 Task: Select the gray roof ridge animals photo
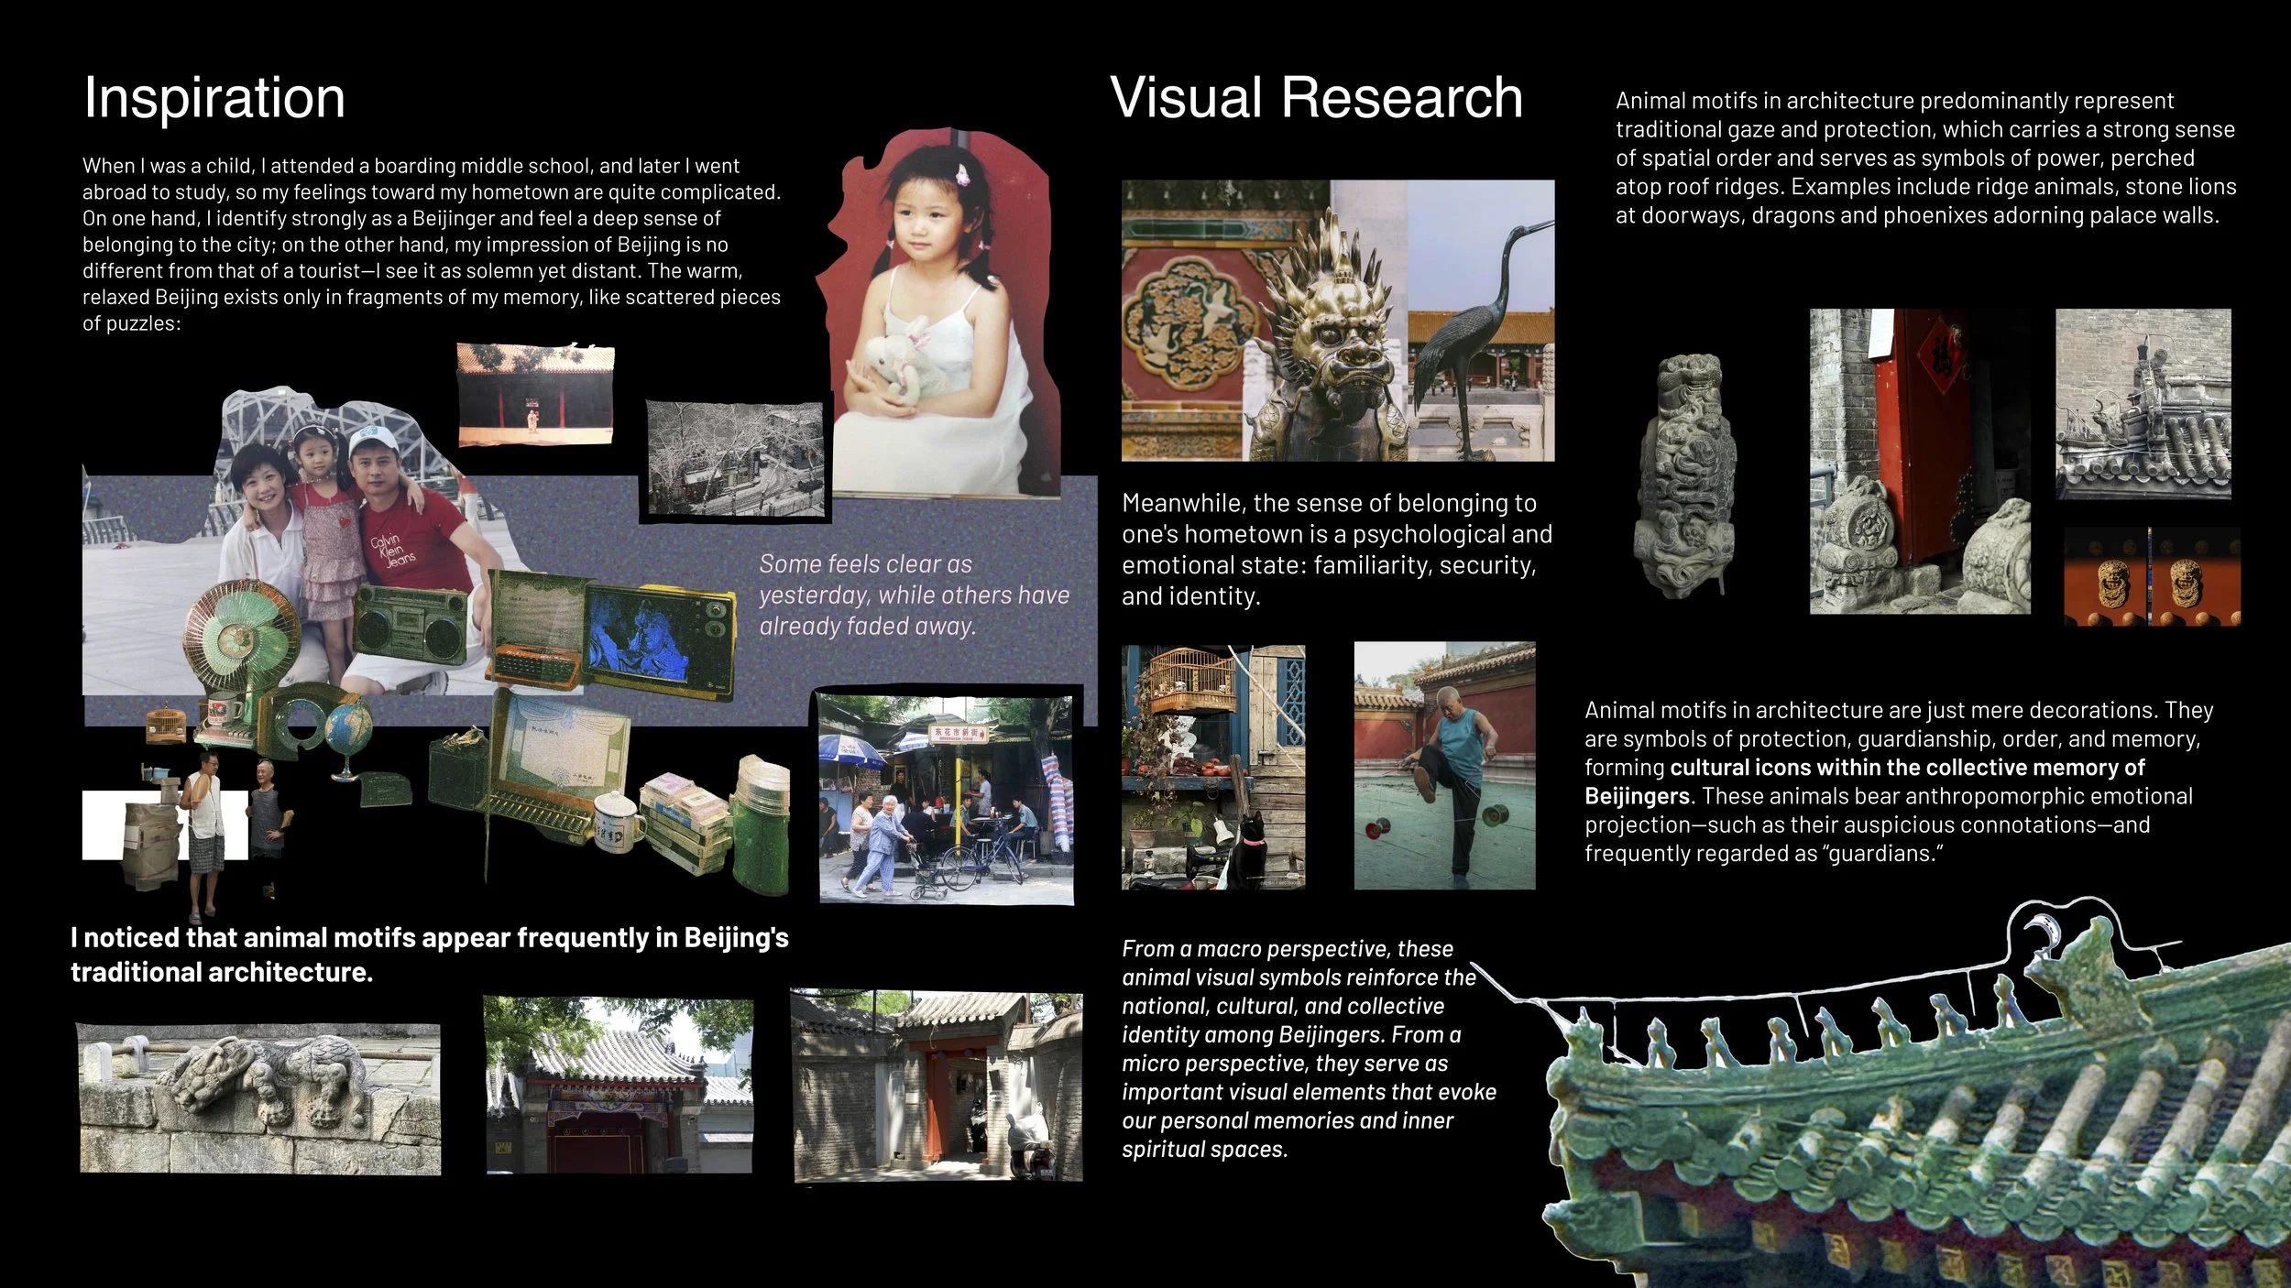tap(2143, 403)
